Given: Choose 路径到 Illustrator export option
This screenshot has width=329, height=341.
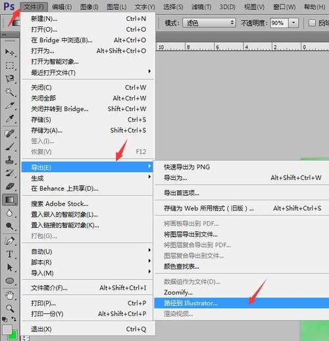Looking at the screenshot, I should coord(241,303).
